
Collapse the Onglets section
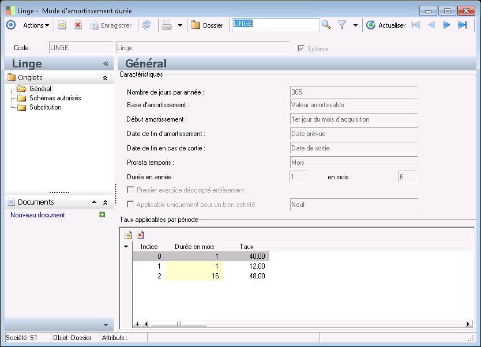click(105, 78)
